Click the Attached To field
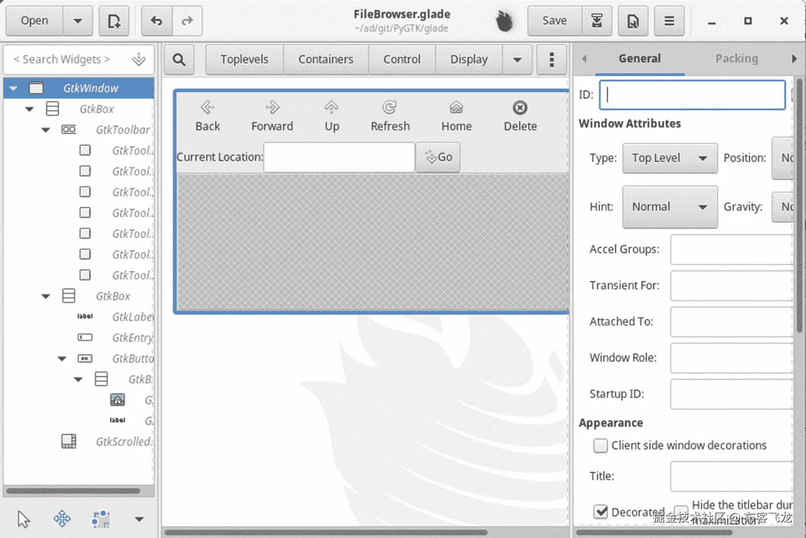The height and width of the screenshot is (538, 806). tap(731, 322)
